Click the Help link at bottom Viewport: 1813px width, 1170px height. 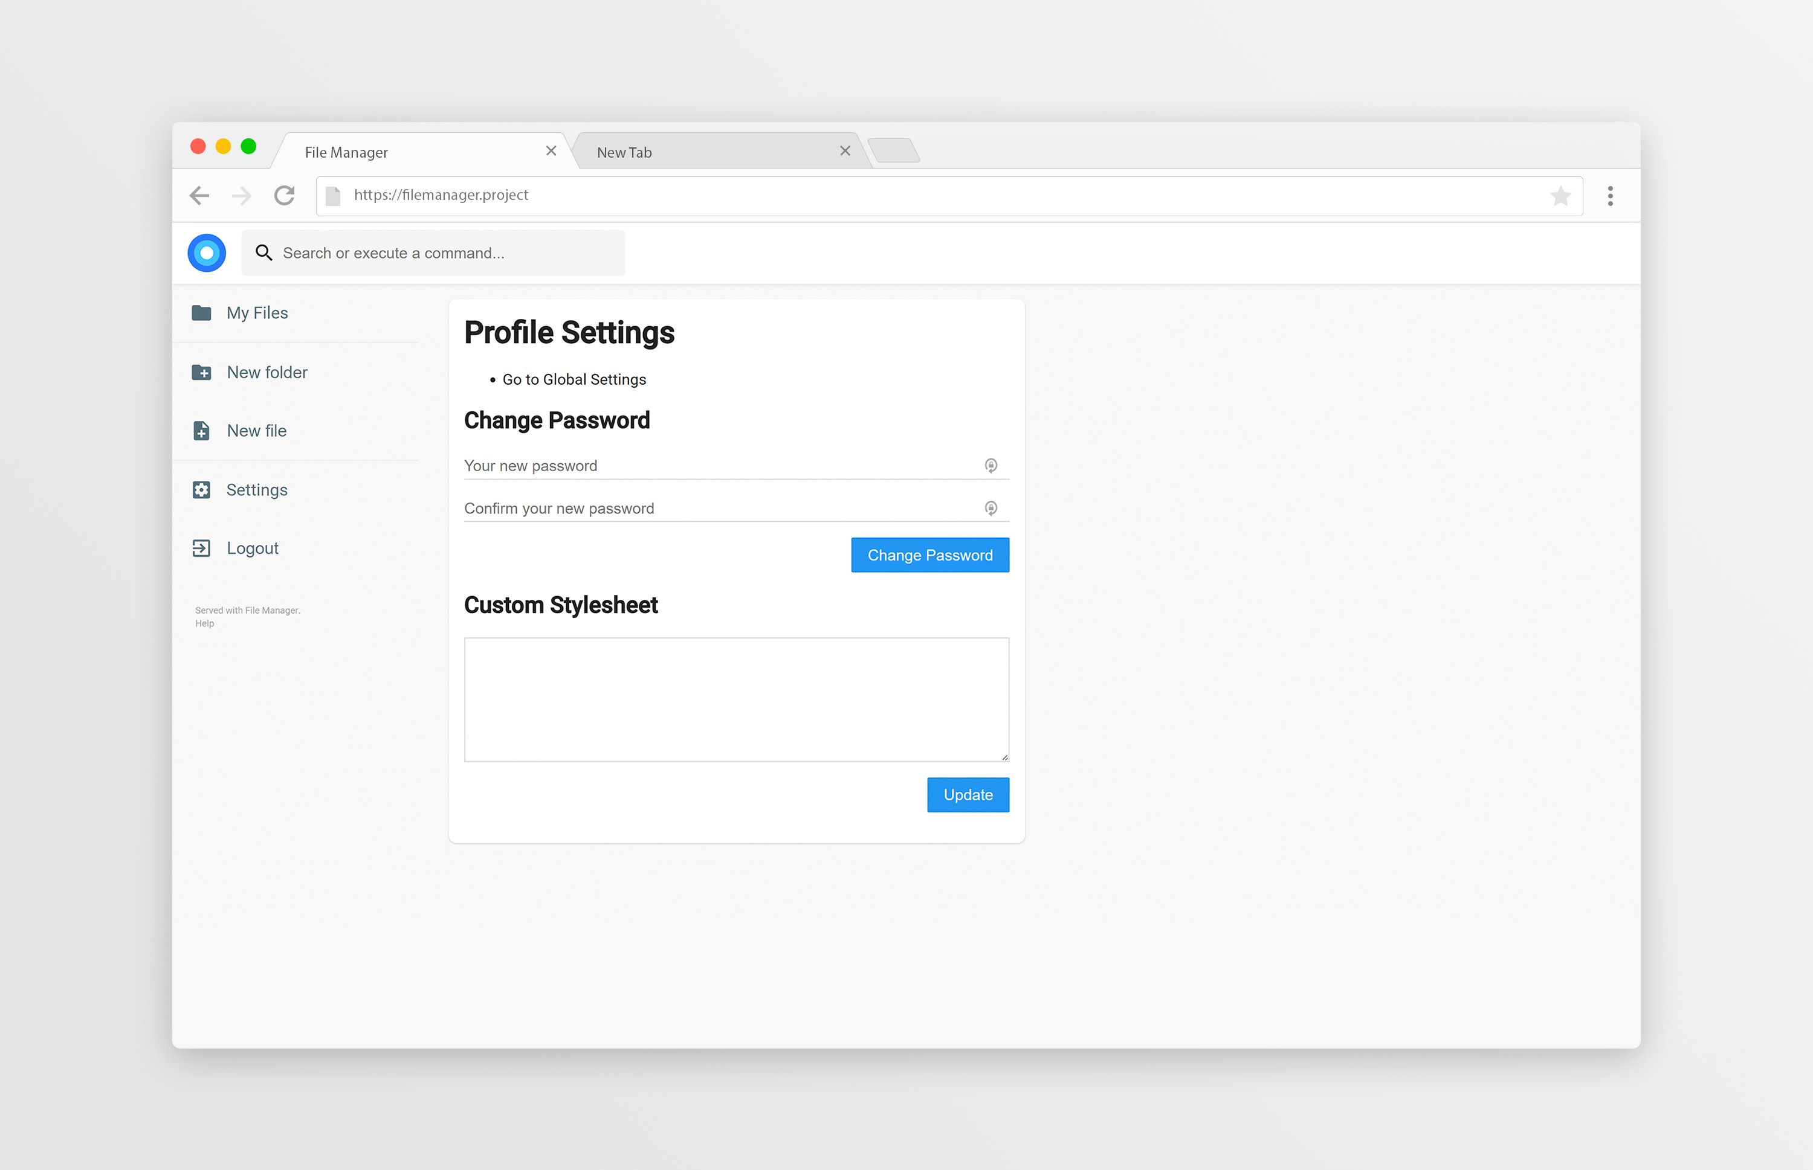(x=204, y=622)
